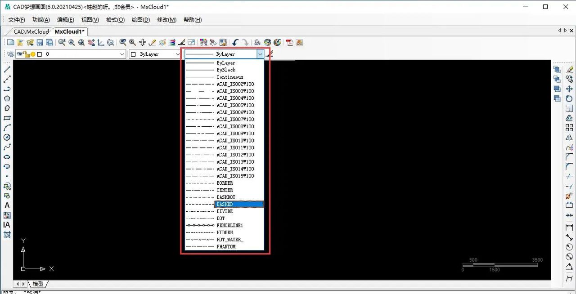Choose PHANTOM linetype in list
576x294 pixels.
pos(224,246)
